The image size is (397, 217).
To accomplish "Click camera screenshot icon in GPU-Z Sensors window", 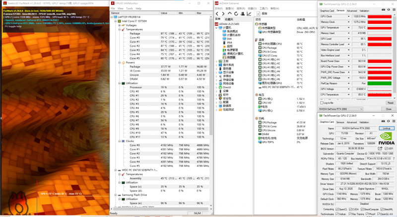I will (384, 9).
